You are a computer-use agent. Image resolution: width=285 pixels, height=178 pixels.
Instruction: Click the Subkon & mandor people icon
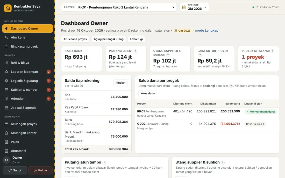6,90
